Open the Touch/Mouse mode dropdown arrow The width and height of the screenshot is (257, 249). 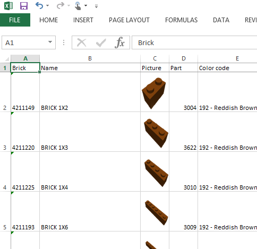(85, 6)
